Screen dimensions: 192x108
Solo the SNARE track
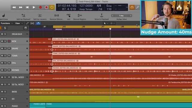pos(5,48)
